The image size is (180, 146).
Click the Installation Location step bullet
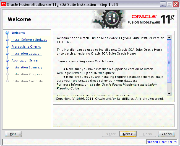pos(7,54)
